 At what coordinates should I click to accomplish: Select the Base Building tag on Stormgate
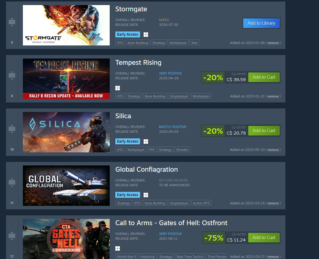(138, 43)
